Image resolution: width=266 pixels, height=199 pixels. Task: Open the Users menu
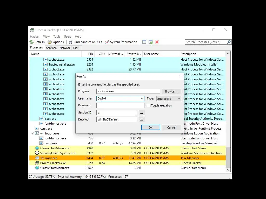[x=68, y=36]
